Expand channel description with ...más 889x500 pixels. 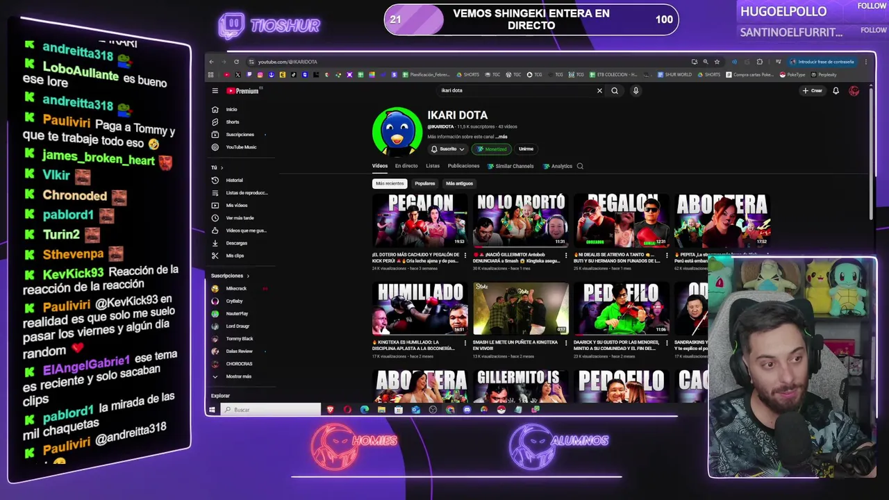[501, 137]
